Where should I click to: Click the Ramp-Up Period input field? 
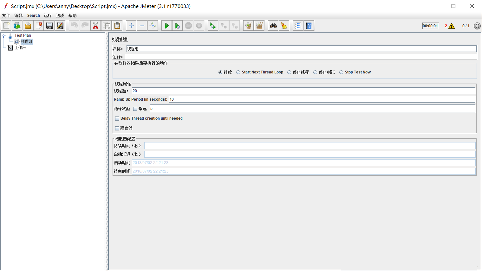322,99
